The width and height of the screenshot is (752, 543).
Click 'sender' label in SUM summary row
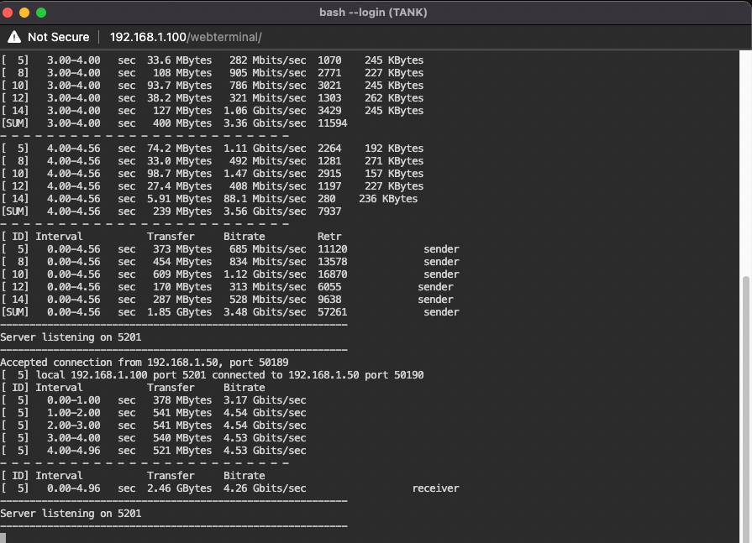(441, 312)
